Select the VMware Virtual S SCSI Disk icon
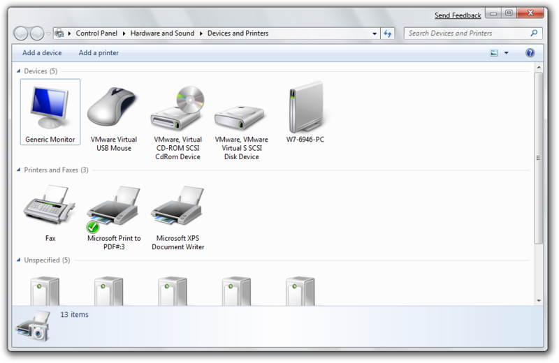This screenshot has width=559, height=363. pyautogui.click(x=240, y=117)
